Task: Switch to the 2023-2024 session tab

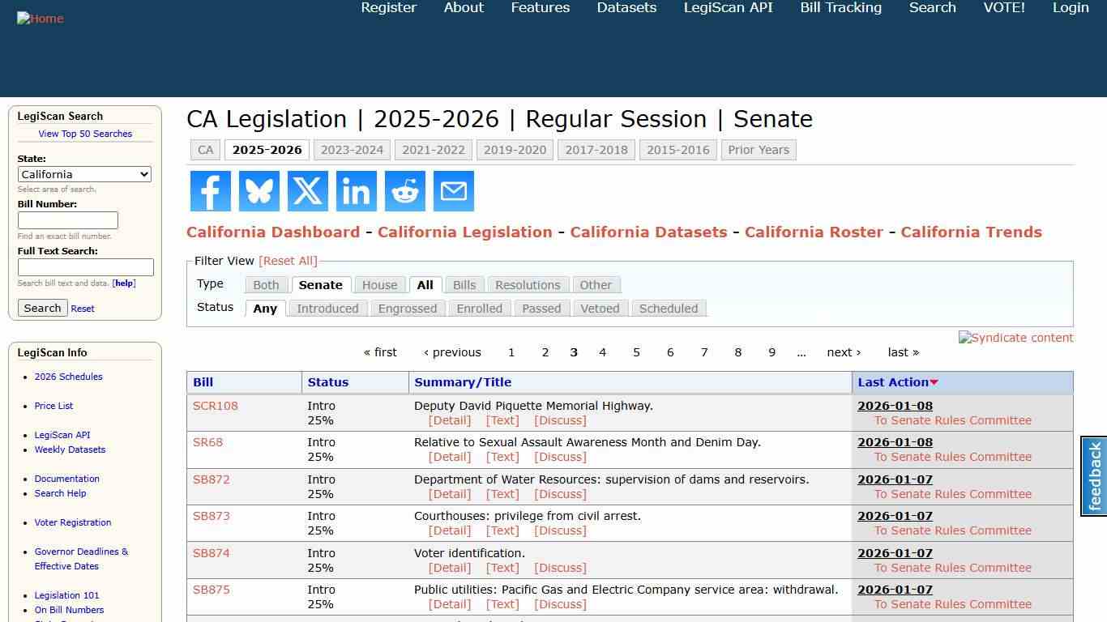Action: tap(352, 150)
